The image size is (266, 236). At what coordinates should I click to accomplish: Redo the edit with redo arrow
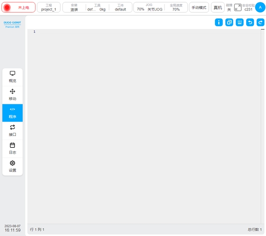261,22
